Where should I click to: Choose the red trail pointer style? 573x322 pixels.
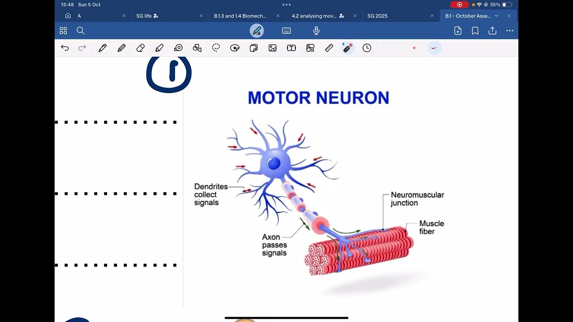pos(433,48)
